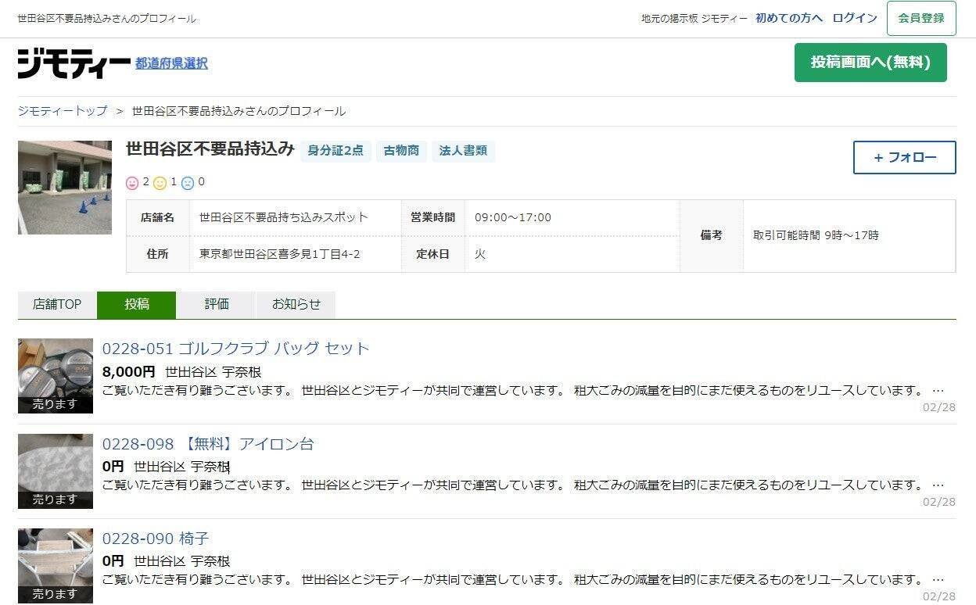Open the golf club listing thumbnail
The image size is (976, 605).
tap(56, 375)
